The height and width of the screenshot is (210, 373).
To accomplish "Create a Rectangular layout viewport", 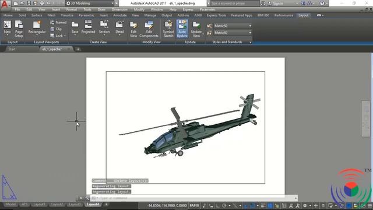I will pyautogui.click(x=37, y=27).
